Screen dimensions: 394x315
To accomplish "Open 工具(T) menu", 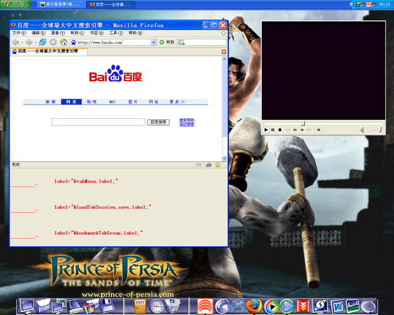I will (116, 33).
